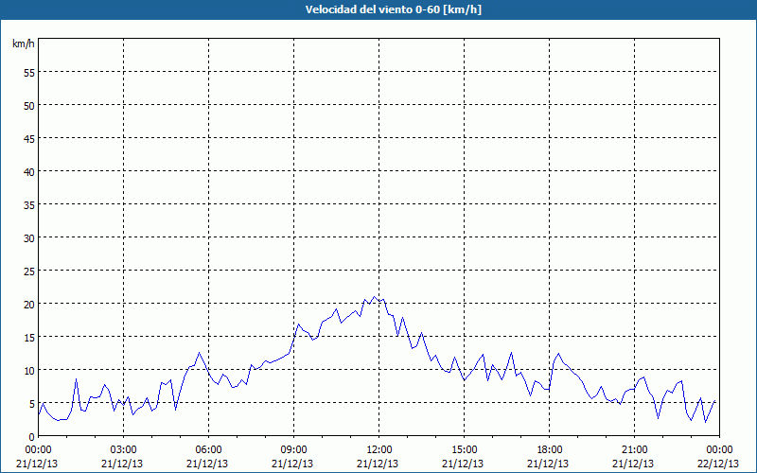Click the y-axis value 25
Screen dimensions: 757x473
pyautogui.click(x=29, y=272)
